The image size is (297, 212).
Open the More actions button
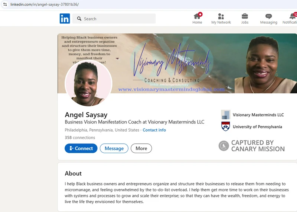pyautogui.click(x=141, y=148)
